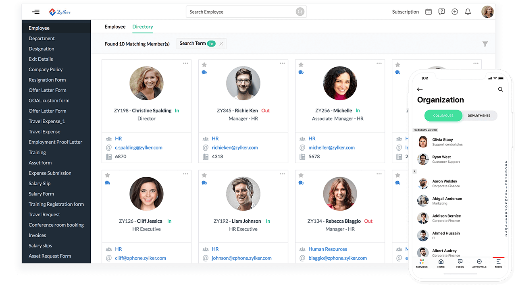
Task: Switch to the Employee tab
Action: [115, 27]
